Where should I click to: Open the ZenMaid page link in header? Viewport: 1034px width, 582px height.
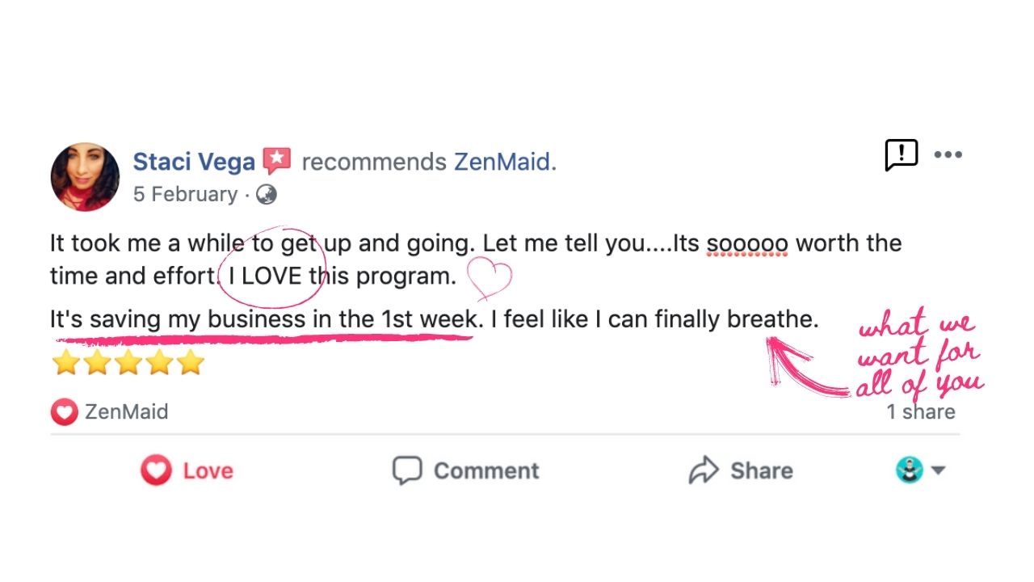pos(502,162)
